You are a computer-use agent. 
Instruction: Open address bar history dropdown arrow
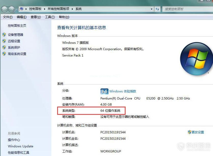point(151,9)
